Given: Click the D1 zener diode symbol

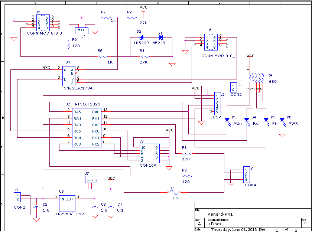Looking at the screenshot, I should click(x=161, y=37).
